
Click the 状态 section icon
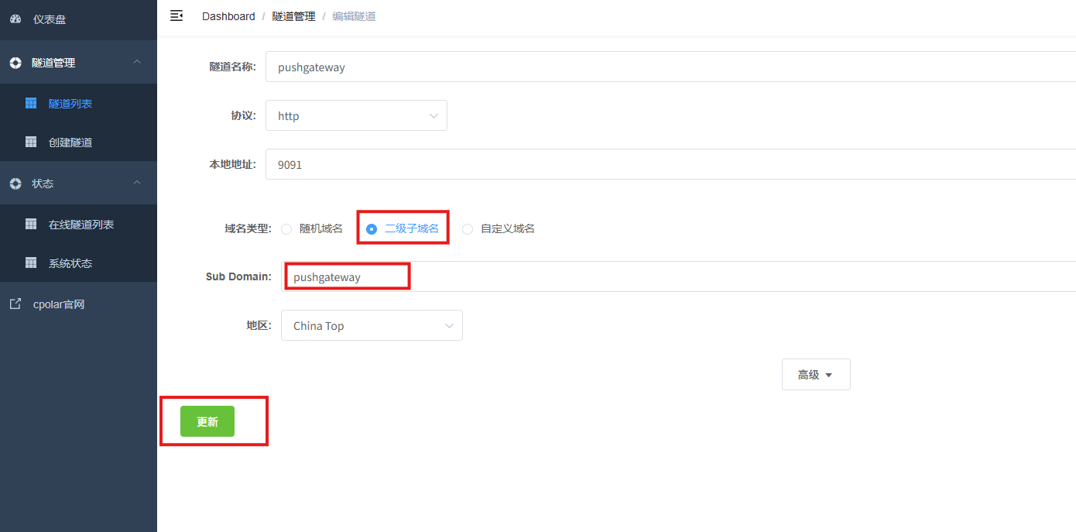[15, 184]
